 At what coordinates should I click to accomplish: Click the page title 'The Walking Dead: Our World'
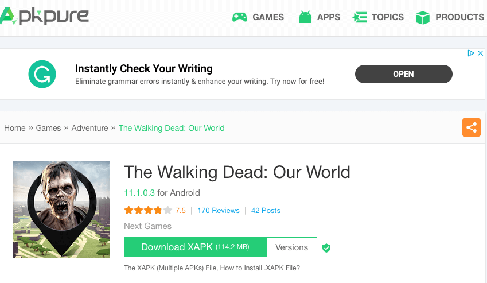(237, 172)
